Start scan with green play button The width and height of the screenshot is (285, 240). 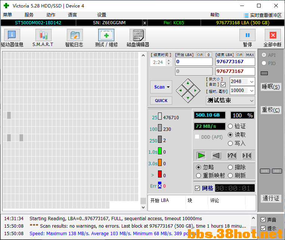[x=201, y=156]
